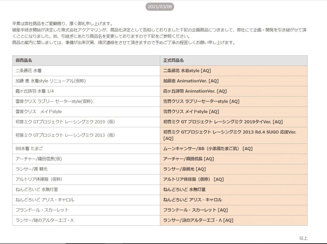
Task: Select 'ねんどろいど アリス・キャロル' in 正式商品名 column
Action: coord(234,200)
